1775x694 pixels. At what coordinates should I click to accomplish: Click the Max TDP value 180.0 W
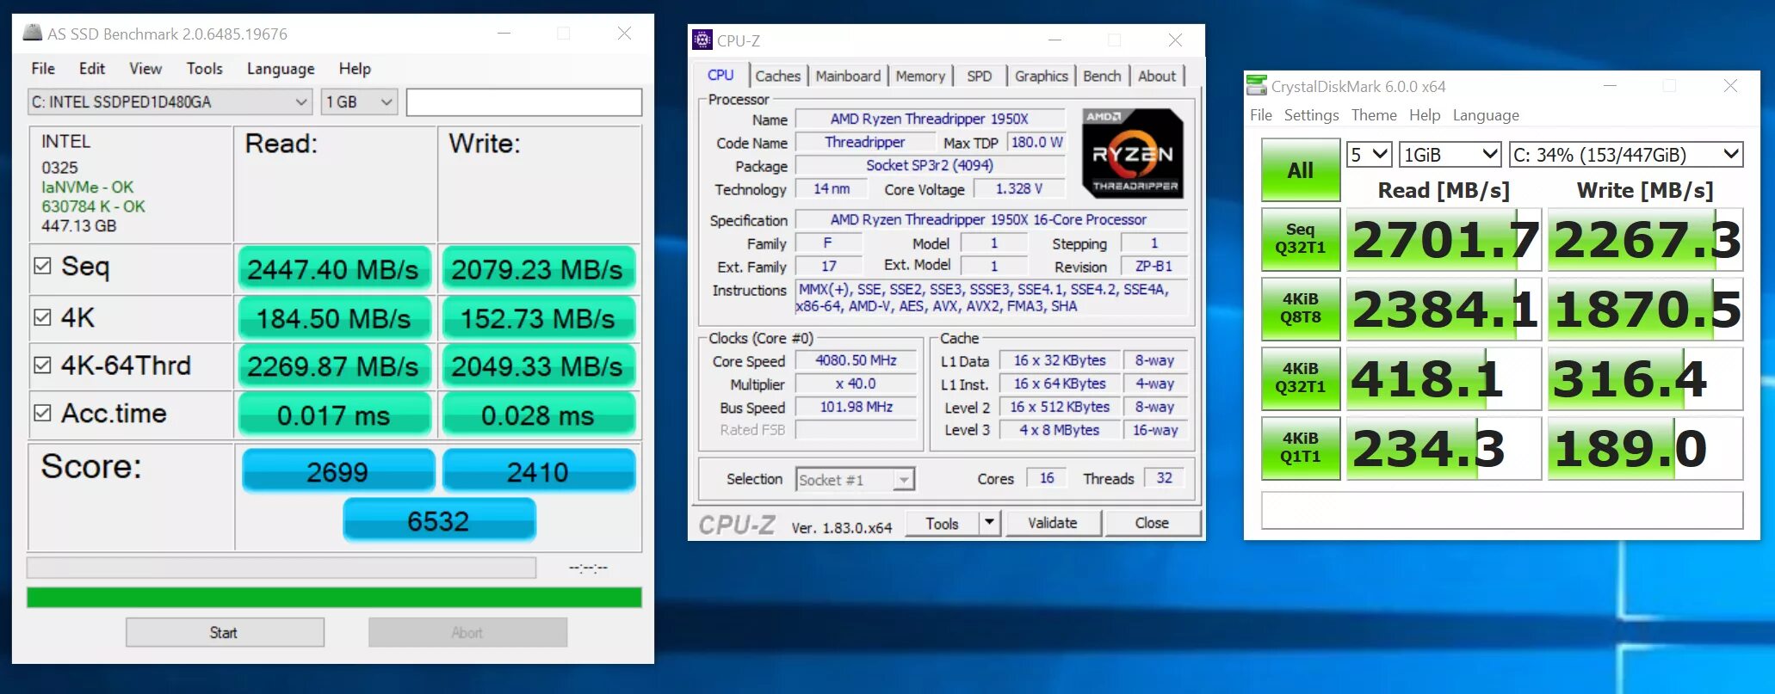click(1036, 142)
